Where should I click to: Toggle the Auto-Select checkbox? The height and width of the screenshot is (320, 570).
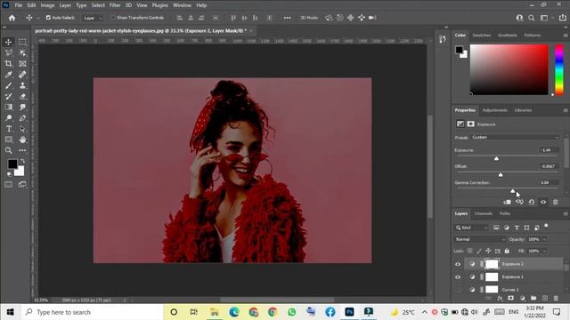(x=48, y=18)
